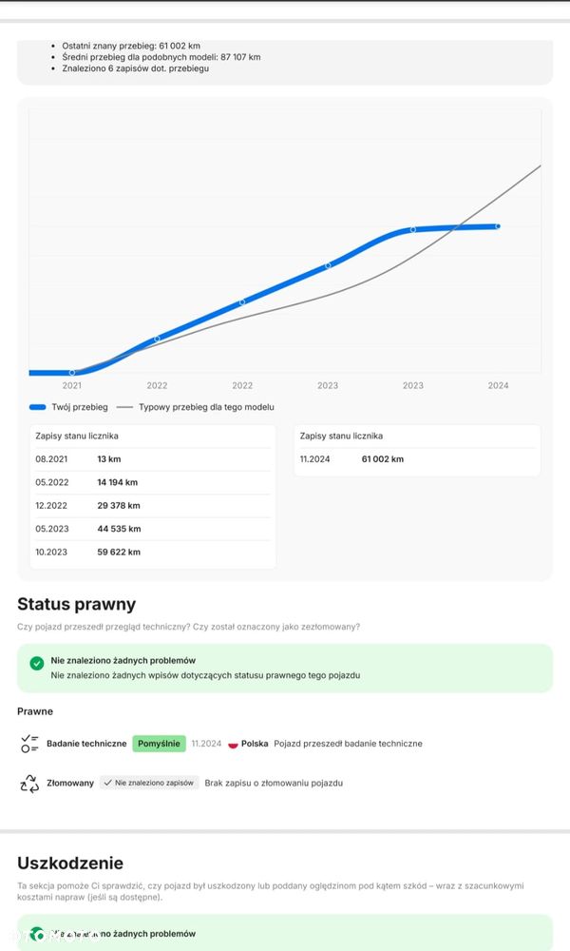Click the Twój przebieg legend label

(x=80, y=407)
